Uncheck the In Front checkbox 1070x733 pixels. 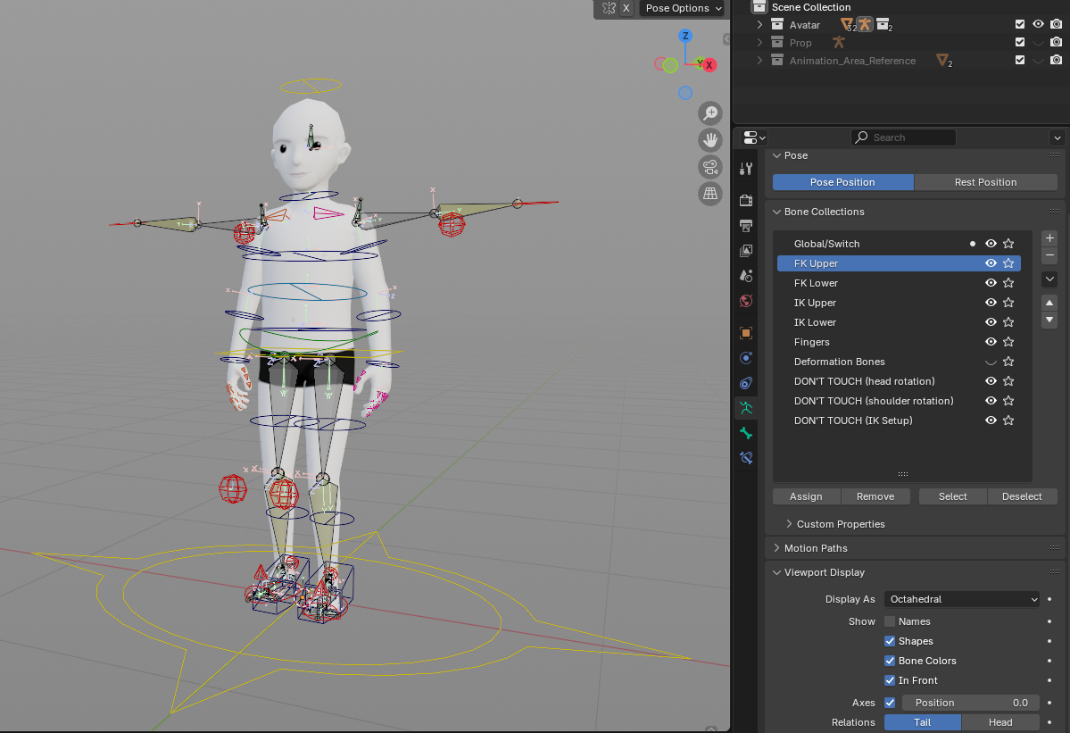pyautogui.click(x=890, y=680)
